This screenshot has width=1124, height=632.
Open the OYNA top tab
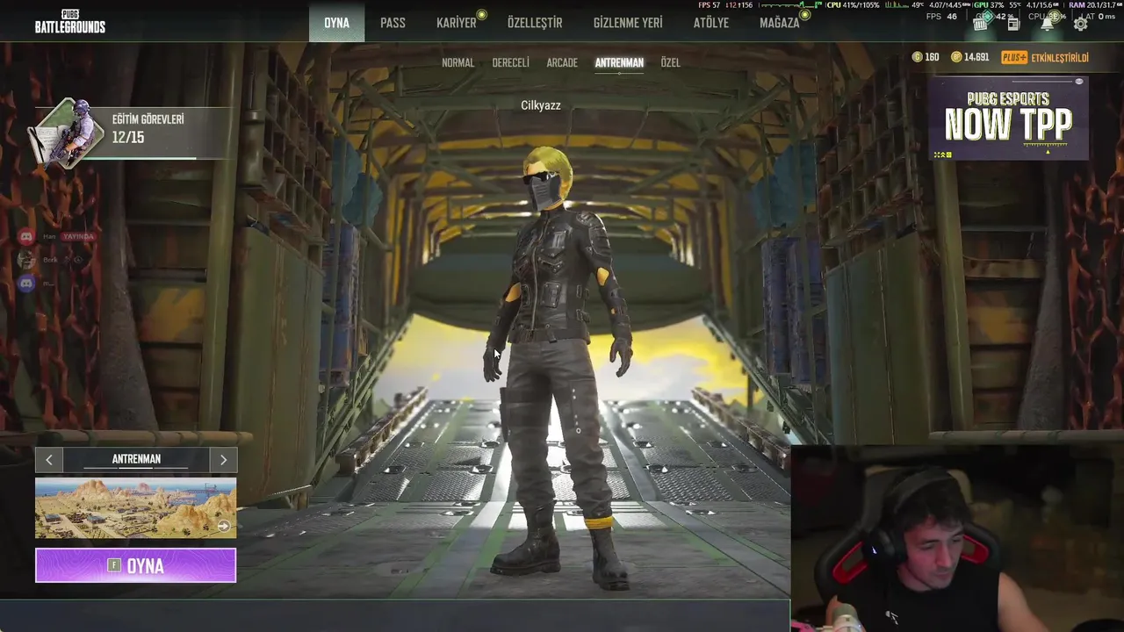point(336,22)
